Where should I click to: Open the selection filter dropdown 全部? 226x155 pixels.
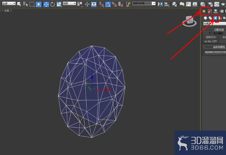[9, 3]
